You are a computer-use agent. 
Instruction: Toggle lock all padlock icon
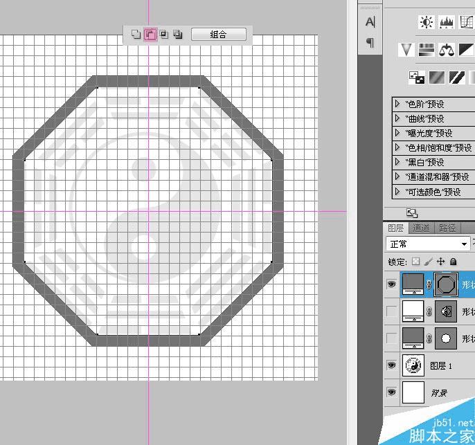coord(453,261)
